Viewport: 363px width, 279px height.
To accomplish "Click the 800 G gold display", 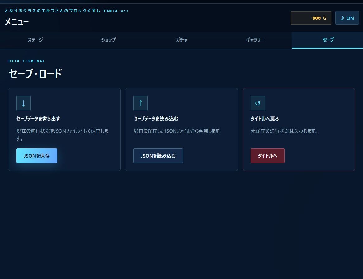I will click(311, 18).
